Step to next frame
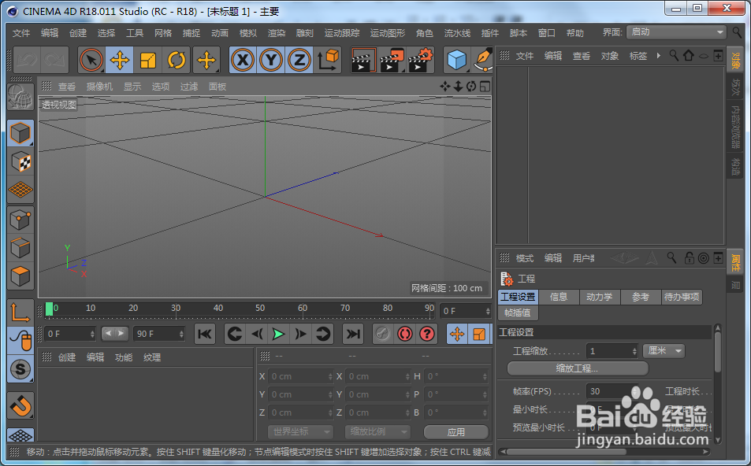 point(300,334)
